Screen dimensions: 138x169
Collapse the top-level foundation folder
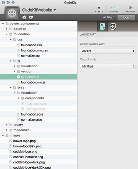coord(7,34)
